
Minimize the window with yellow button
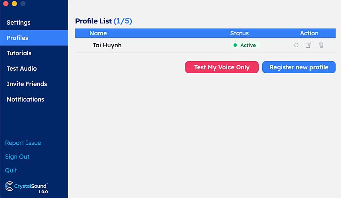pyautogui.click(x=14, y=4)
